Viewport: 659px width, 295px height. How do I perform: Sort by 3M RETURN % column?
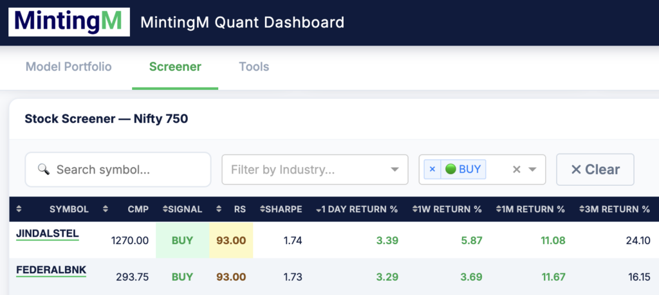coord(614,209)
